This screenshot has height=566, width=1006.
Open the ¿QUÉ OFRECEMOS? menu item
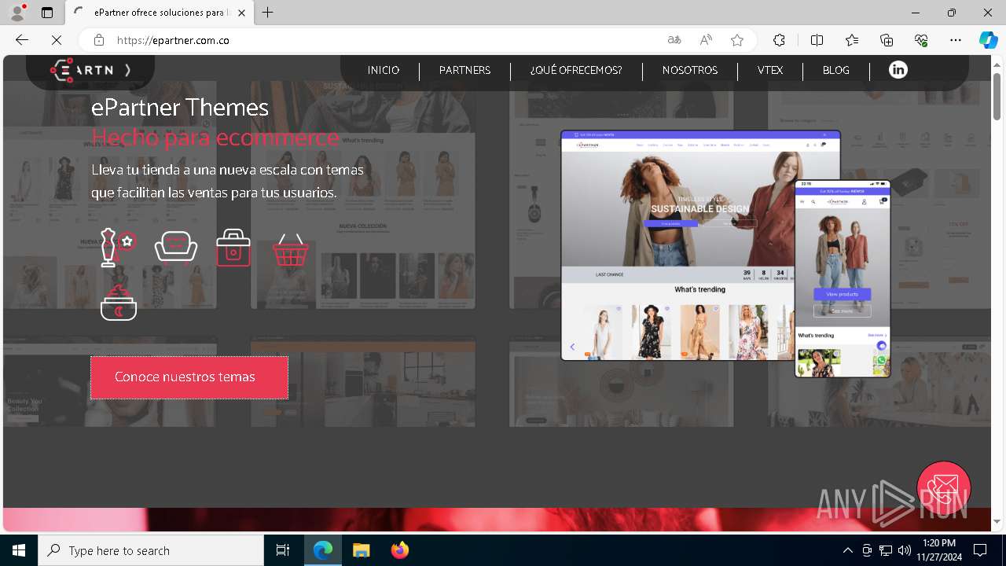(x=576, y=70)
